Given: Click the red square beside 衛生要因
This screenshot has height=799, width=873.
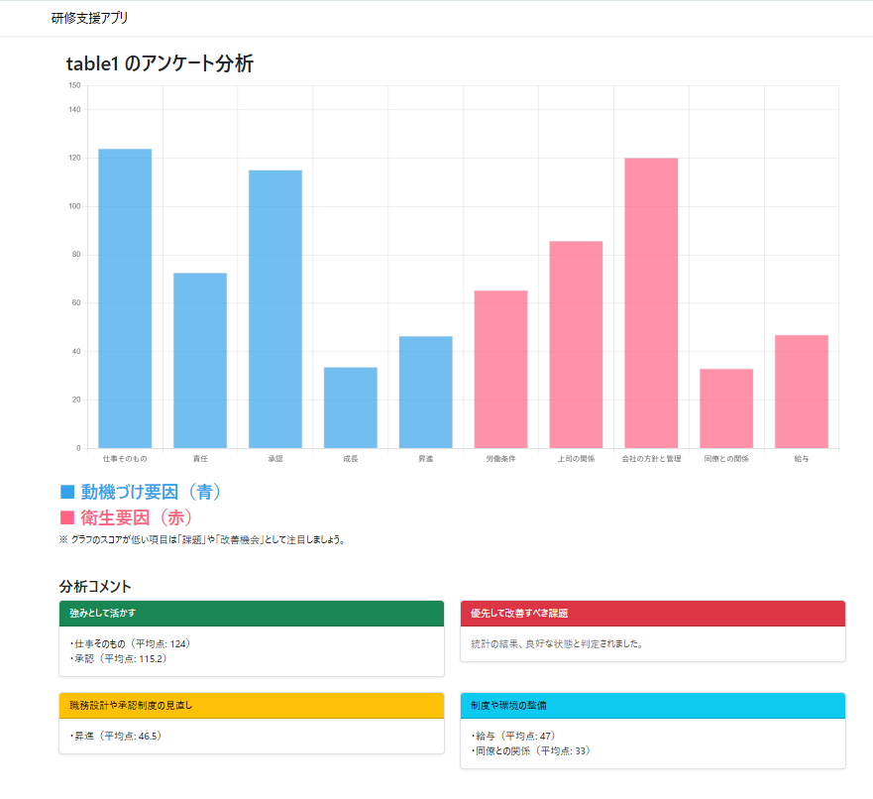Looking at the screenshot, I should pos(67,517).
